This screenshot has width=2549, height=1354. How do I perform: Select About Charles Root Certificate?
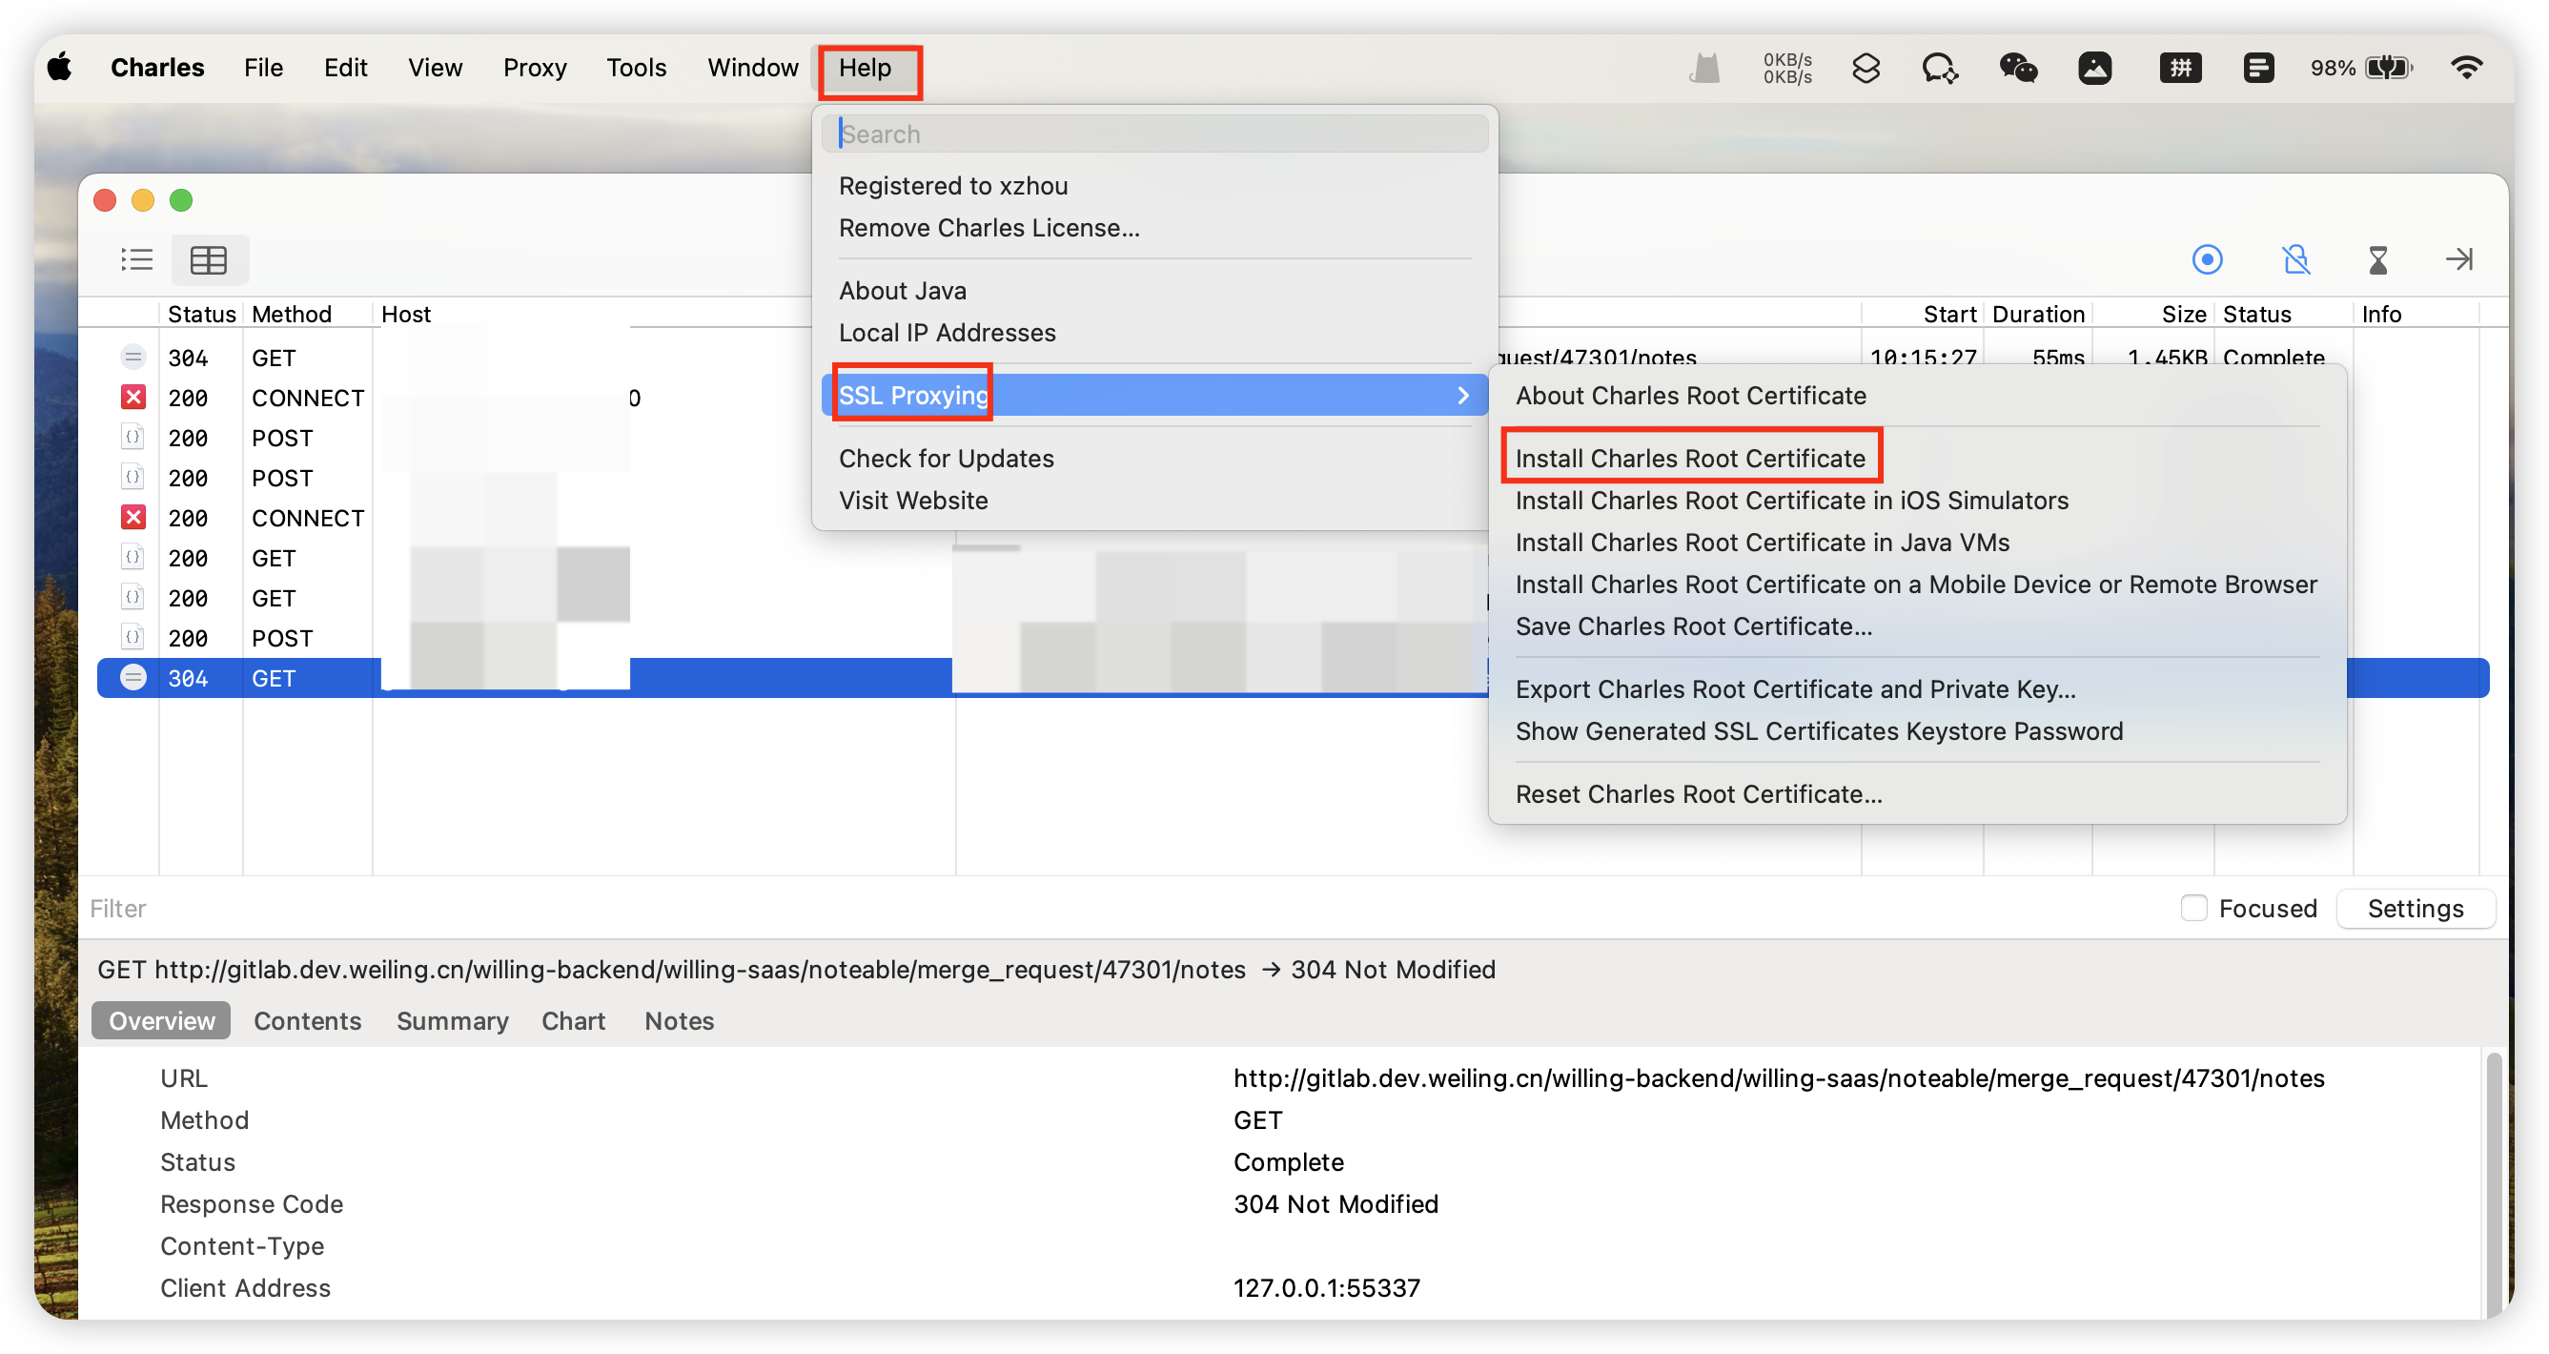[1690, 395]
